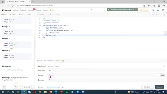Image resolution: width=167 pixels, height=94 pixels.
Task: Toggle the Diff switch
Action: 158,75
